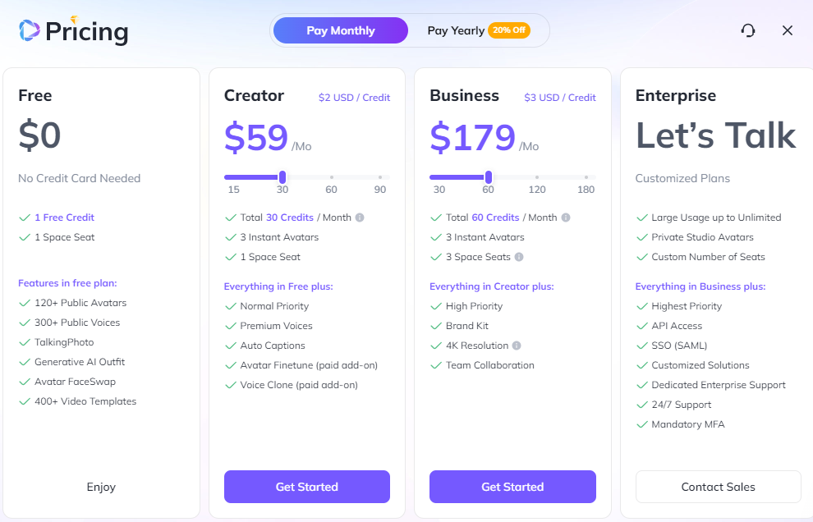Click Get Started on Business plan
The width and height of the screenshot is (813, 522).
pos(512,487)
